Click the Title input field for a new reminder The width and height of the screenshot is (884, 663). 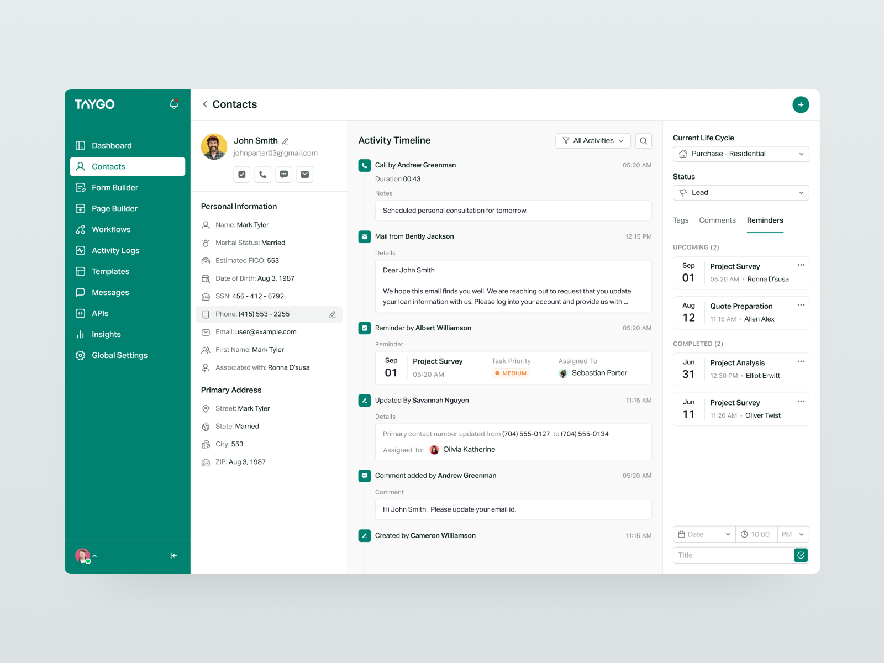pos(729,555)
